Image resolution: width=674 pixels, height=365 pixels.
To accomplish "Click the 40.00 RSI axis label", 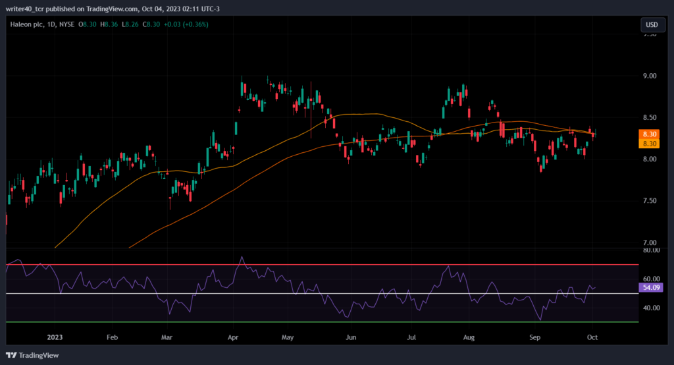I will pos(651,308).
